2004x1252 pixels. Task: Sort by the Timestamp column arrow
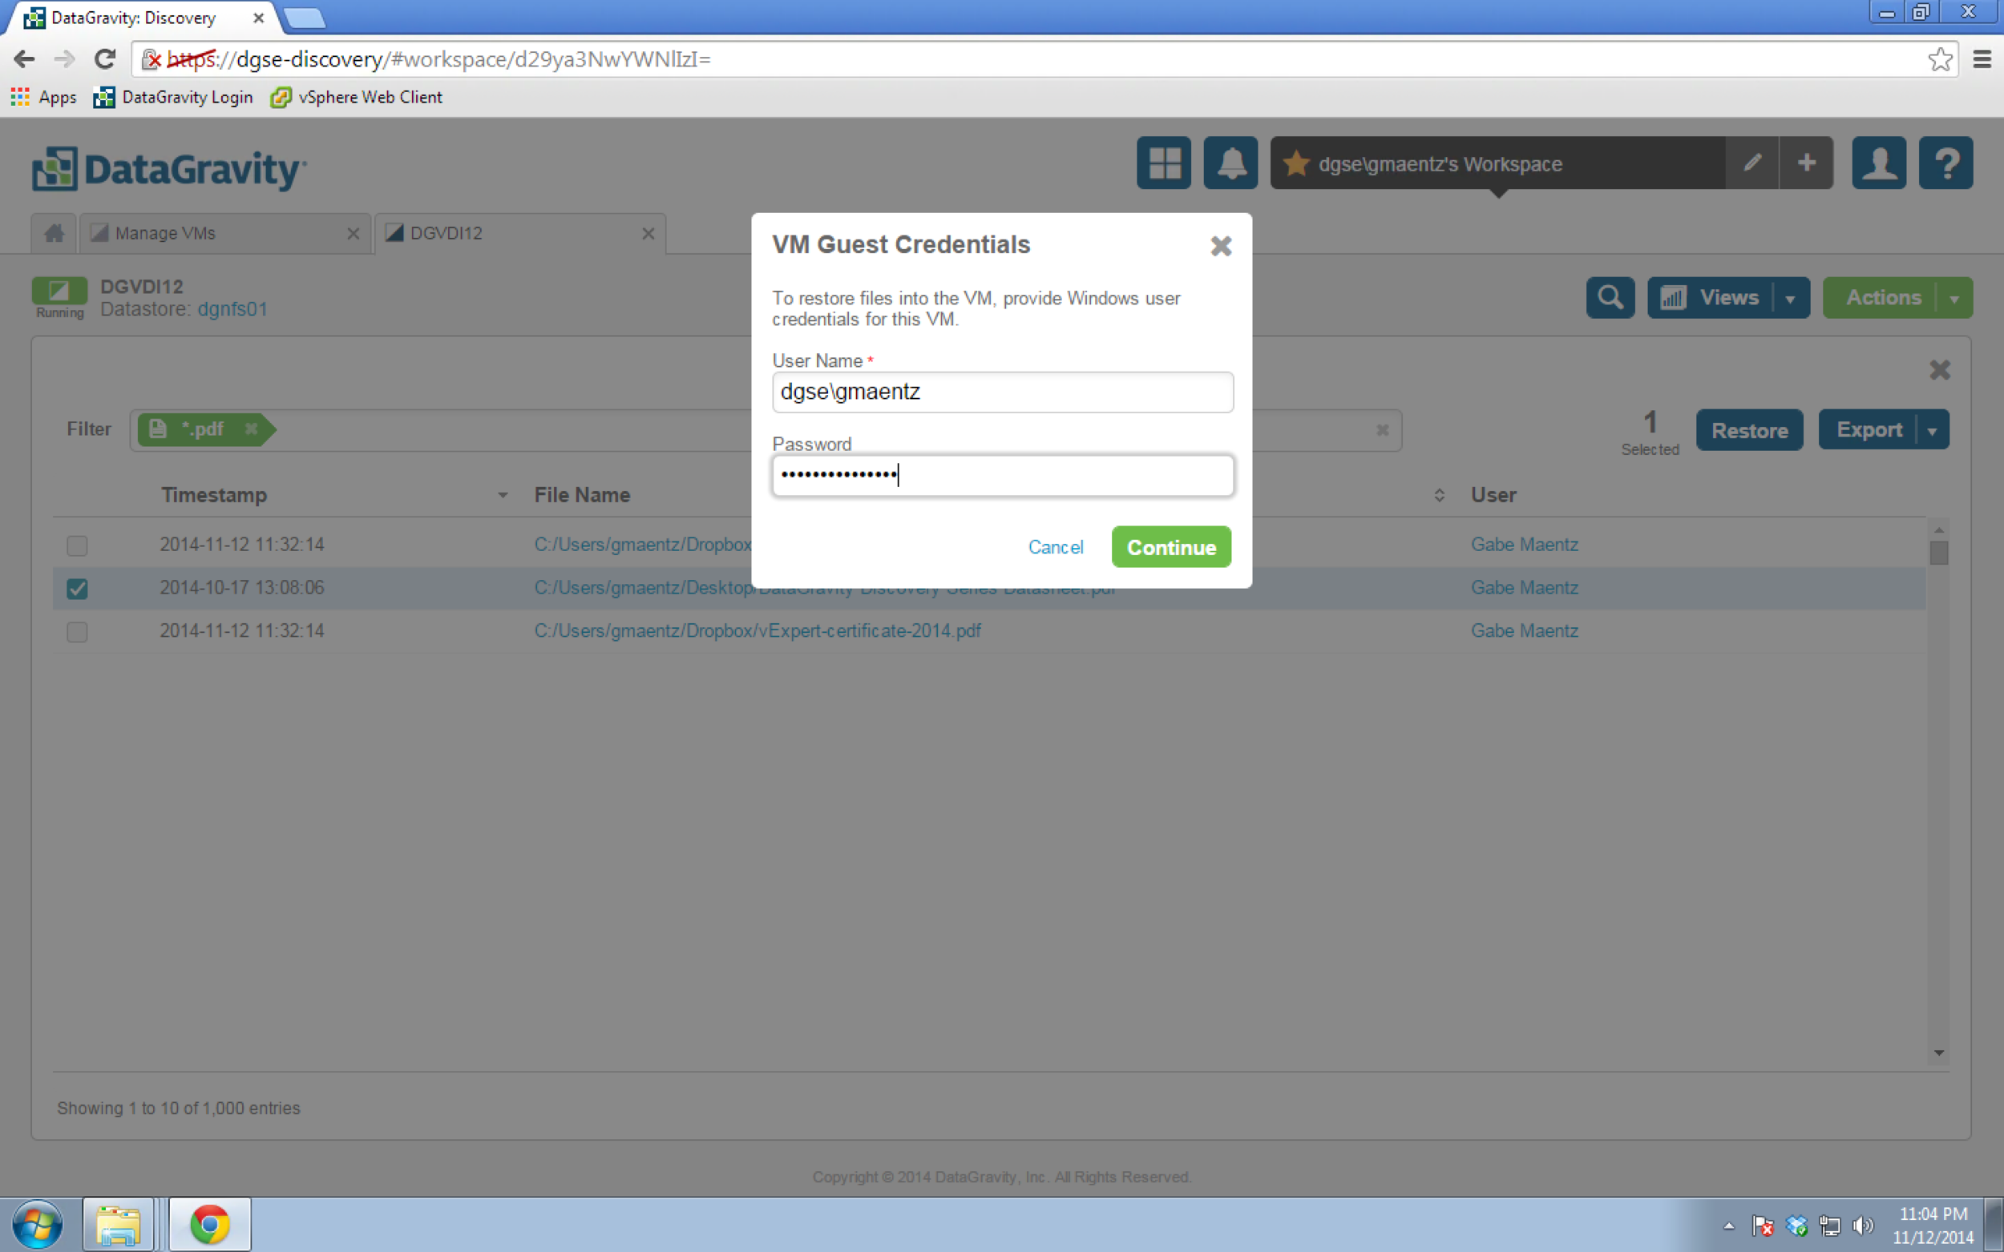point(502,495)
